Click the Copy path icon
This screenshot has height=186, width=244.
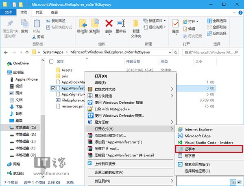(48, 21)
